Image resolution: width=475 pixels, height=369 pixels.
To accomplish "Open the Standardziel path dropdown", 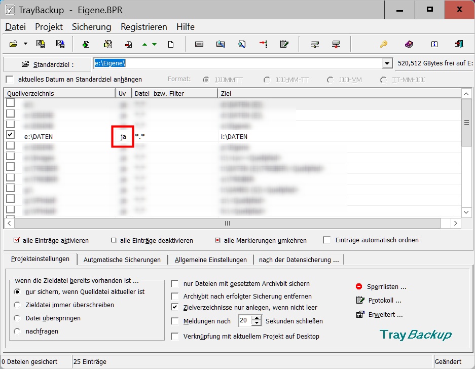I will (x=388, y=63).
